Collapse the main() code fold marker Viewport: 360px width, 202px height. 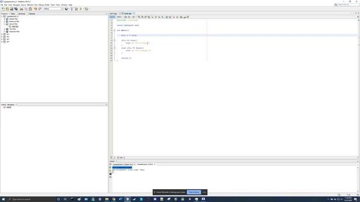(114, 30)
